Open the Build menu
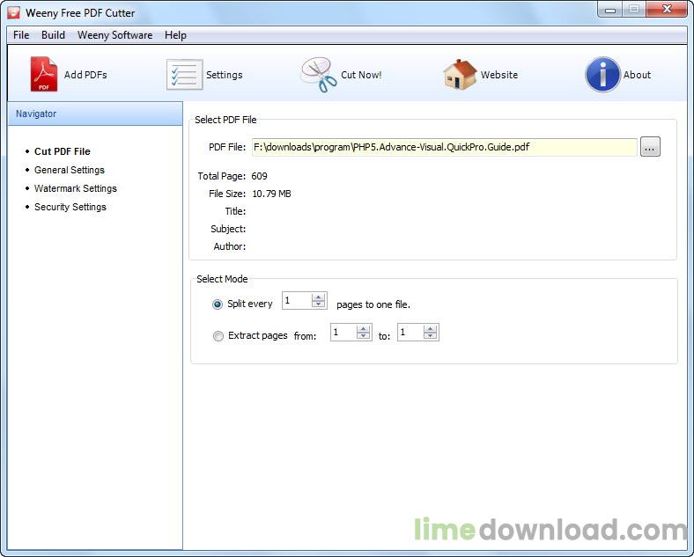The image size is (694, 557). 53,35
